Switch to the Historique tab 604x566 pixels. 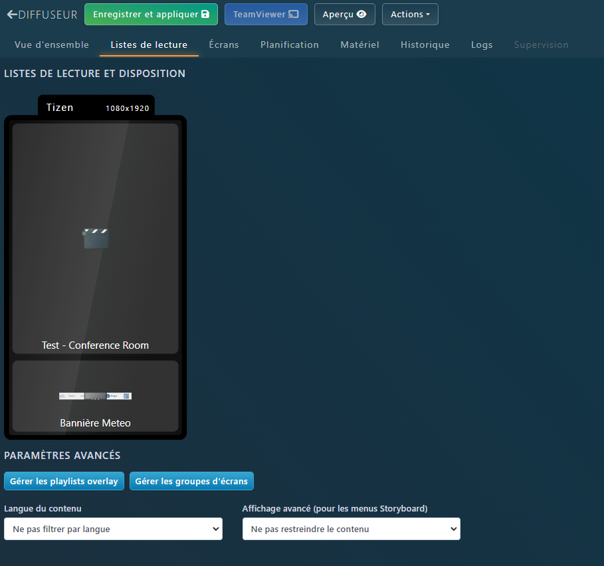tap(425, 45)
